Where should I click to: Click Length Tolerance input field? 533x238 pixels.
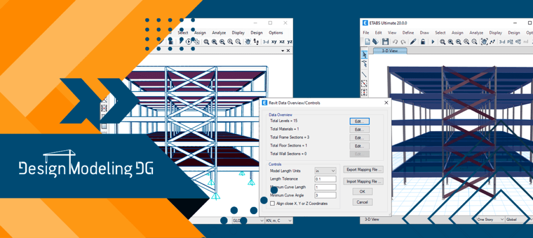coord(325,179)
